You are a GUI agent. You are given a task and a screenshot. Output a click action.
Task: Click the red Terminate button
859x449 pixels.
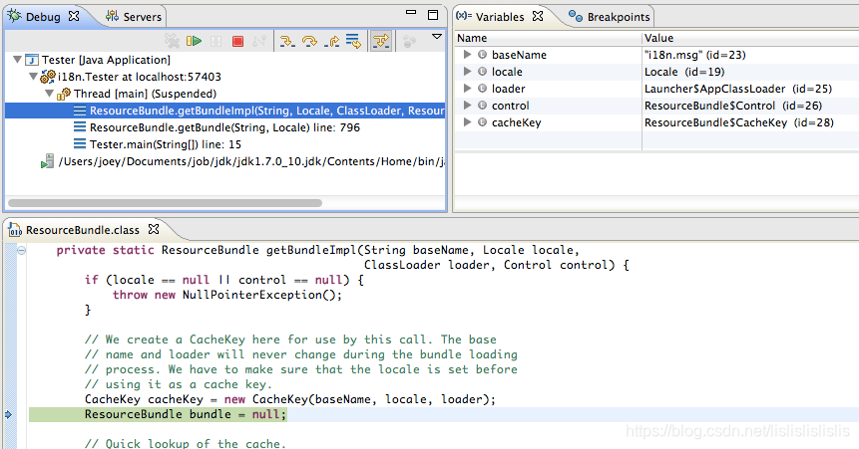(237, 41)
